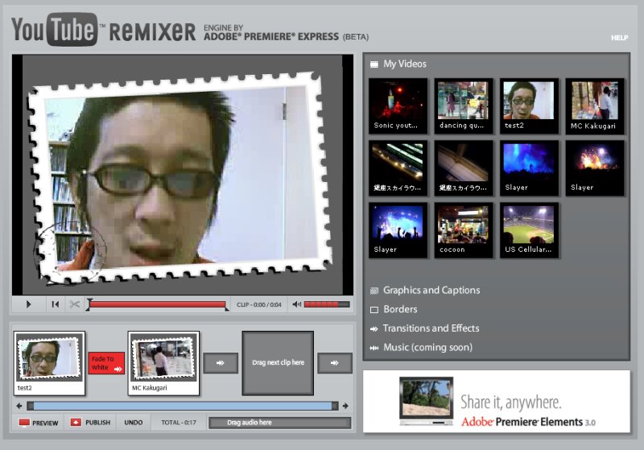Adjust the volume level slider
This screenshot has height=450, width=644.
[326, 304]
